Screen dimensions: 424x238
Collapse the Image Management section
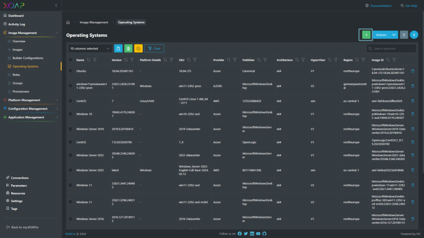(x=57, y=33)
